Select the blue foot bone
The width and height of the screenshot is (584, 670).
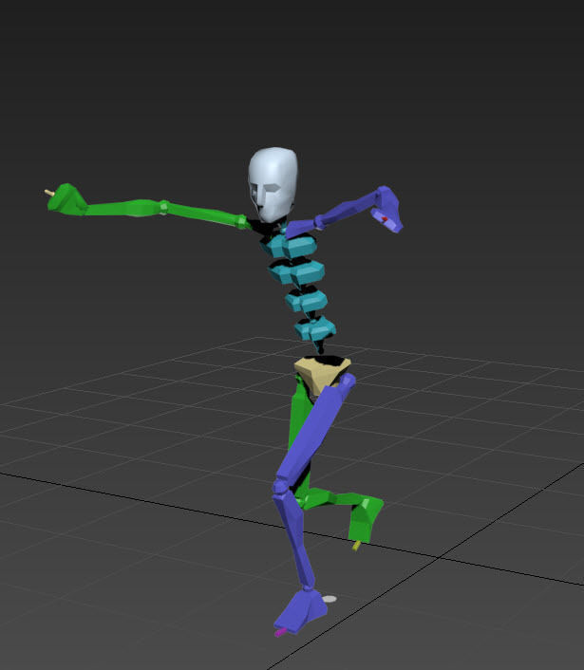302,609
